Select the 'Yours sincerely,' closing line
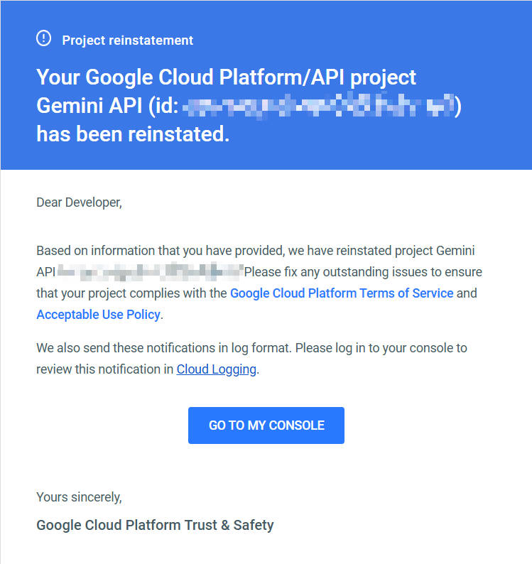Image resolution: width=532 pixels, height=564 pixels. [79, 497]
